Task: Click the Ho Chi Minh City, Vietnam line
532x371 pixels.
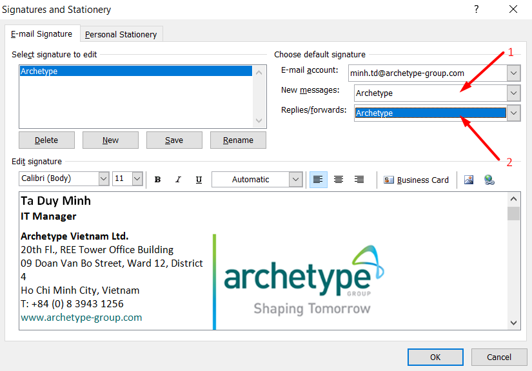Action: pos(80,290)
